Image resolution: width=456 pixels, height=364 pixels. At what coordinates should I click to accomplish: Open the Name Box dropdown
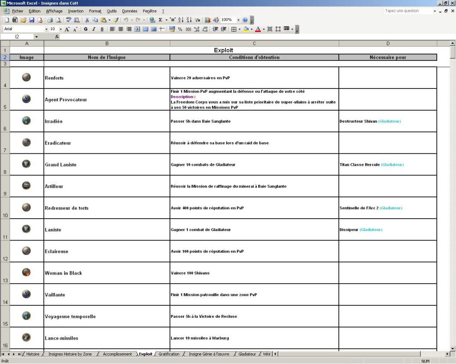coord(37,36)
